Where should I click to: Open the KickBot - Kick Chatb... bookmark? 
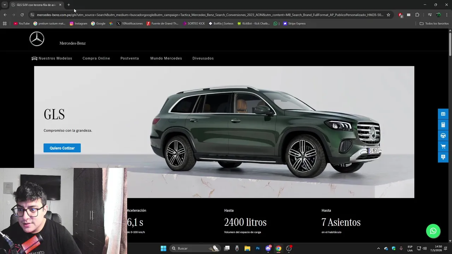(254, 24)
